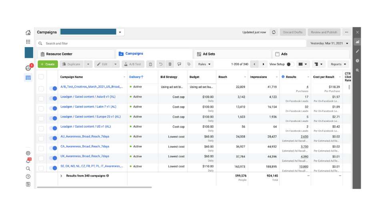Switch to the Ad Sets tab
Viewport: 384px width, 216px height.
(232, 54)
